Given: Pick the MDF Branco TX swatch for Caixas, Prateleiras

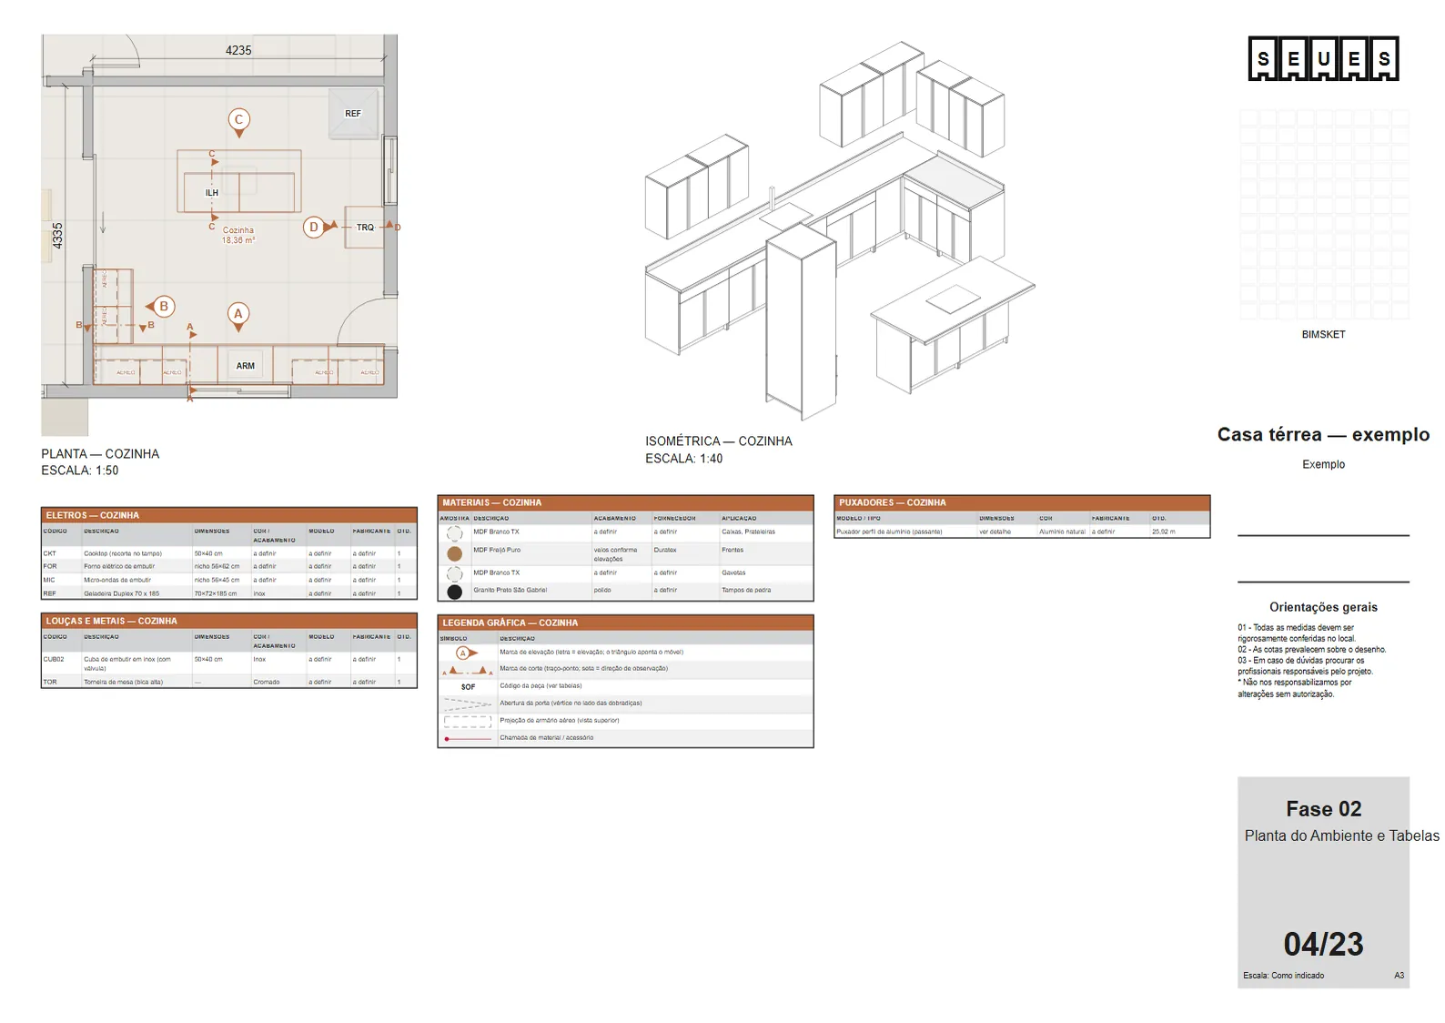Looking at the screenshot, I should coord(455,533).
